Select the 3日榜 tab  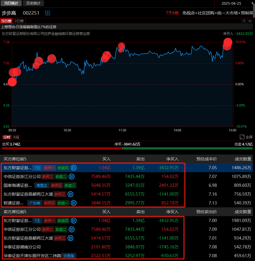click(x=19, y=21)
